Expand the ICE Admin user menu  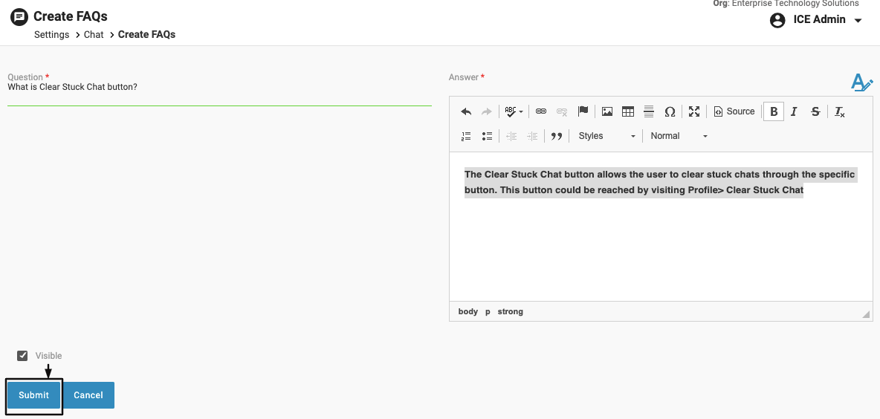point(818,20)
